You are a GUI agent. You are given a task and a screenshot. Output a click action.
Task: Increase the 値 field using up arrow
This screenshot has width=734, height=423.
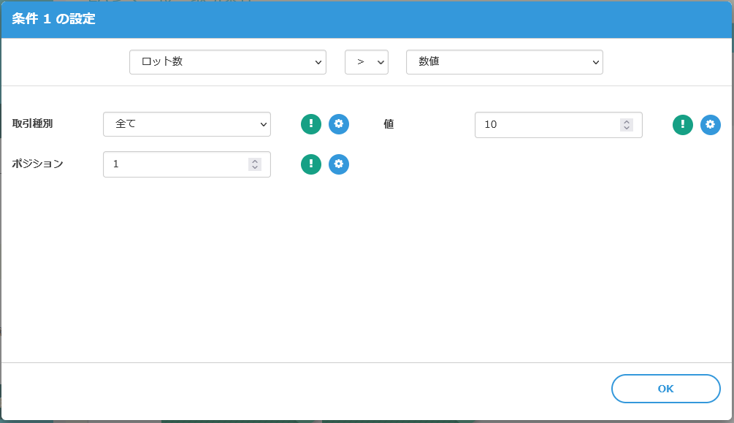pyautogui.click(x=626, y=121)
